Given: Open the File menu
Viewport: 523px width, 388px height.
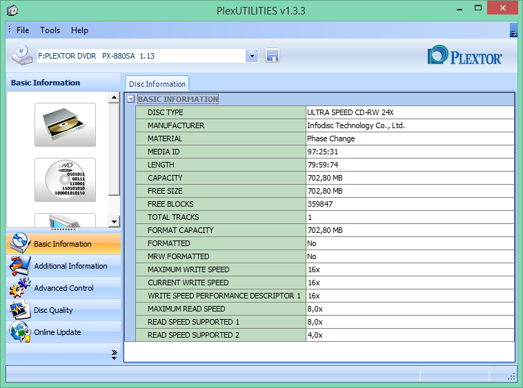Looking at the screenshot, I should [x=23, y=30].
